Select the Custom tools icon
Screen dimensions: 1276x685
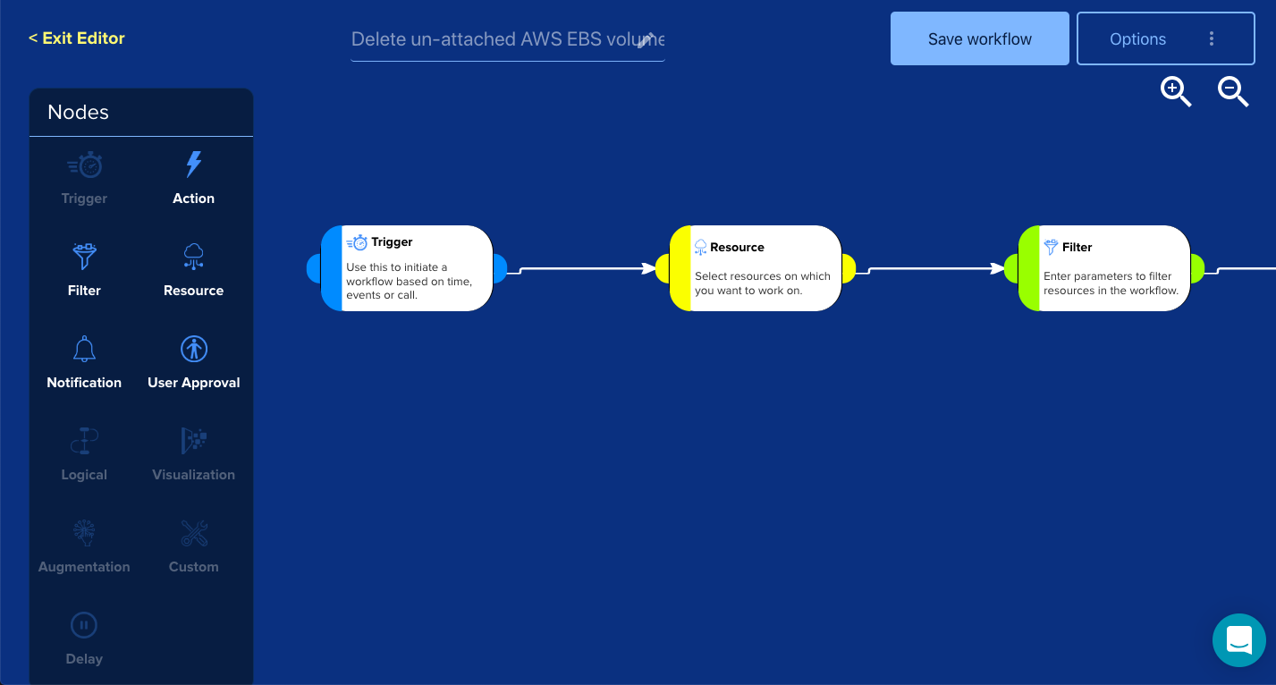(193, 533)
